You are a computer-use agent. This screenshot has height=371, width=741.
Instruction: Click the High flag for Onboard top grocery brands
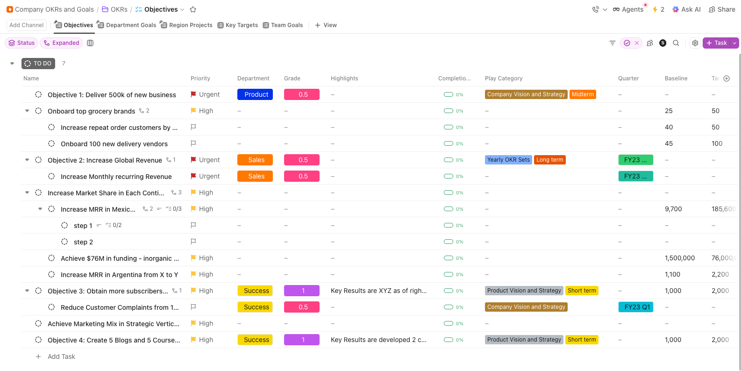click(193, 111)
